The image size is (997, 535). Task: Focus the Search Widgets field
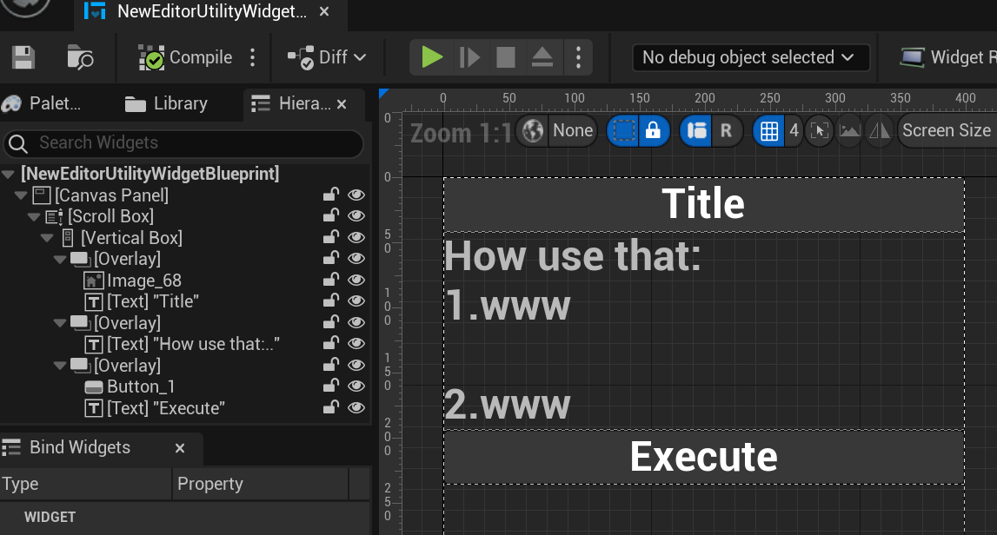183,143
